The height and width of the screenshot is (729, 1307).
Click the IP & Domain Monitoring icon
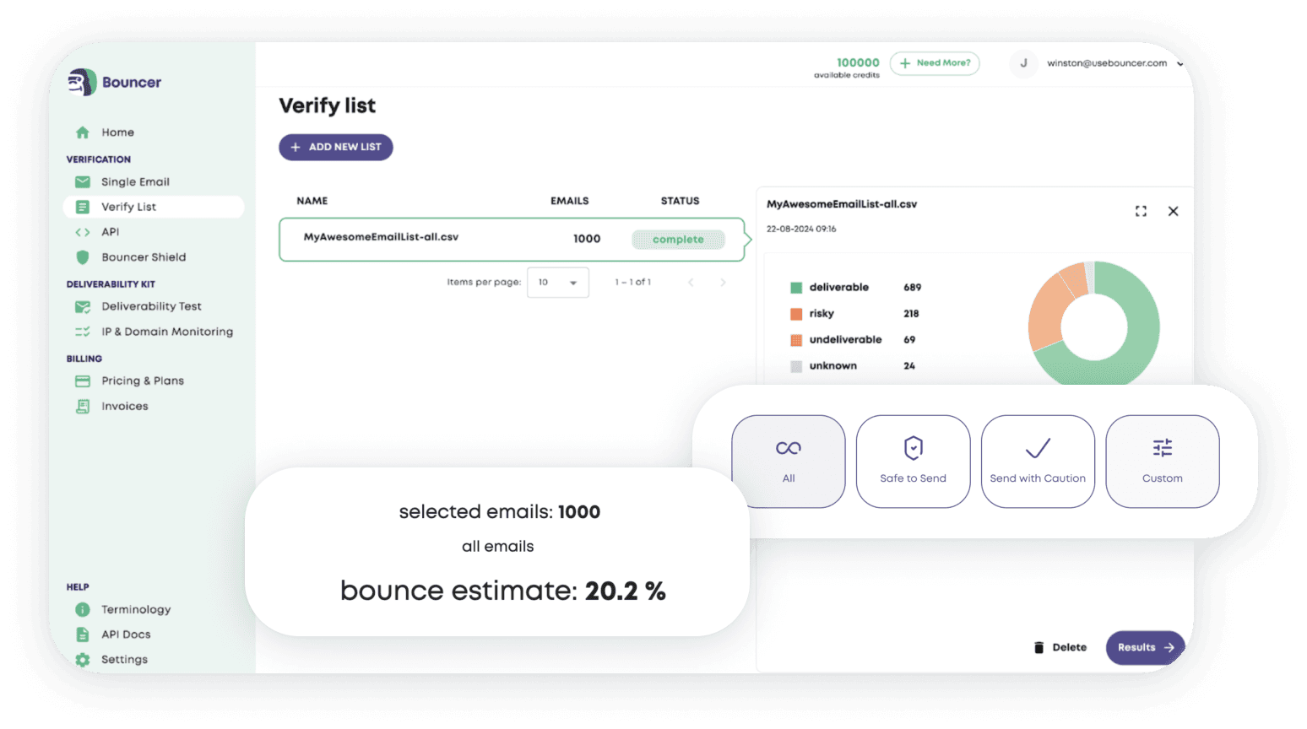pyautogui.click(x=82, y=332)
